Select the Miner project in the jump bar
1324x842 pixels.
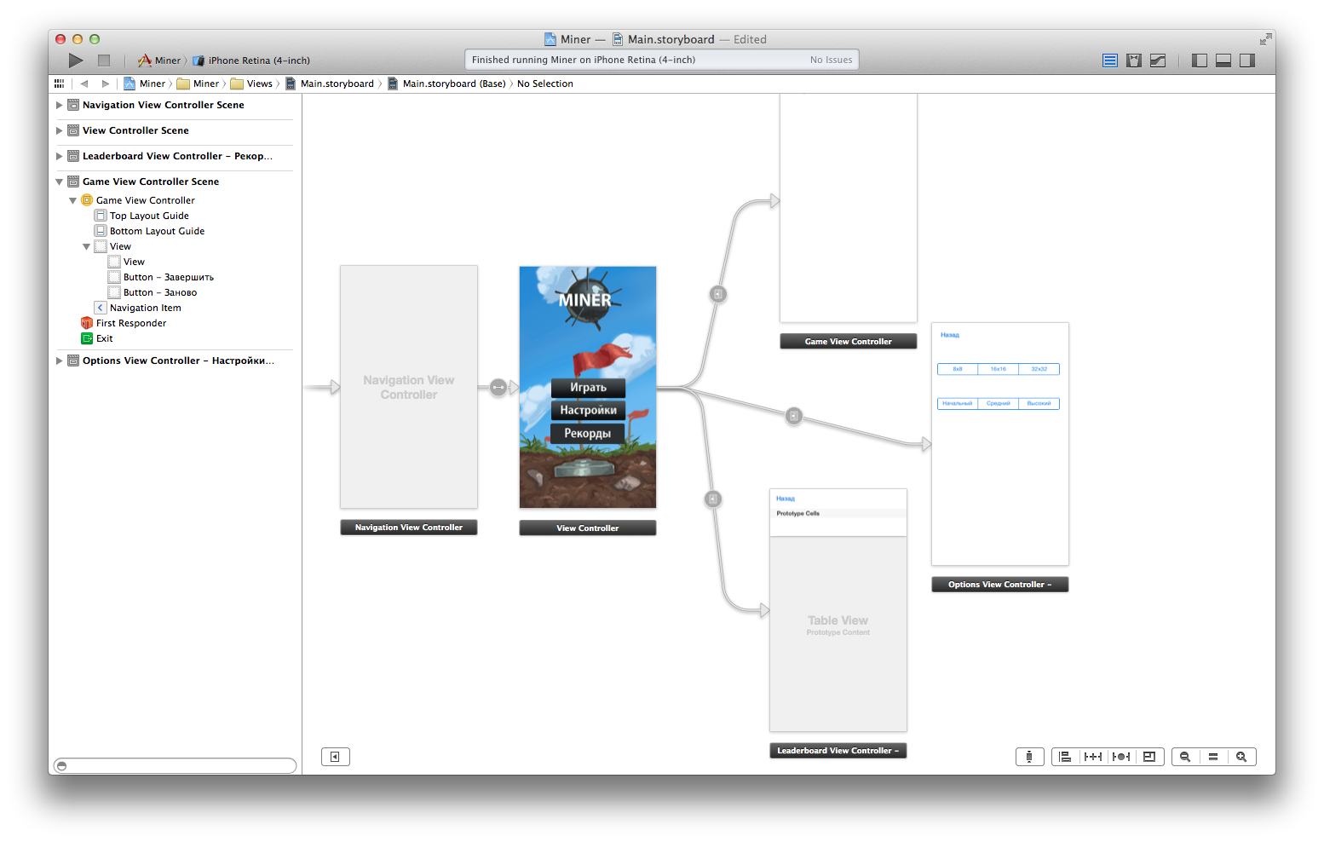point(145,84)
